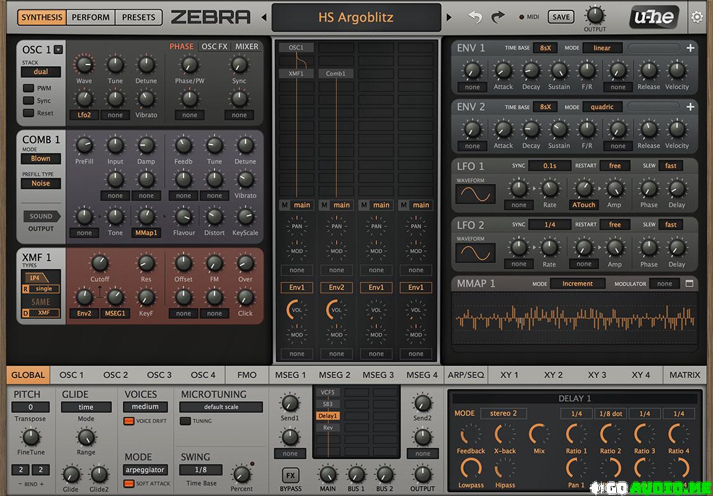This screenshot has width=713, height=496.
Task: Switch to the PERFORM tab
Action: (x=91, y=17)
